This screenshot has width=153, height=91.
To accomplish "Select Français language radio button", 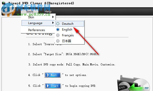I will point(58,35).
